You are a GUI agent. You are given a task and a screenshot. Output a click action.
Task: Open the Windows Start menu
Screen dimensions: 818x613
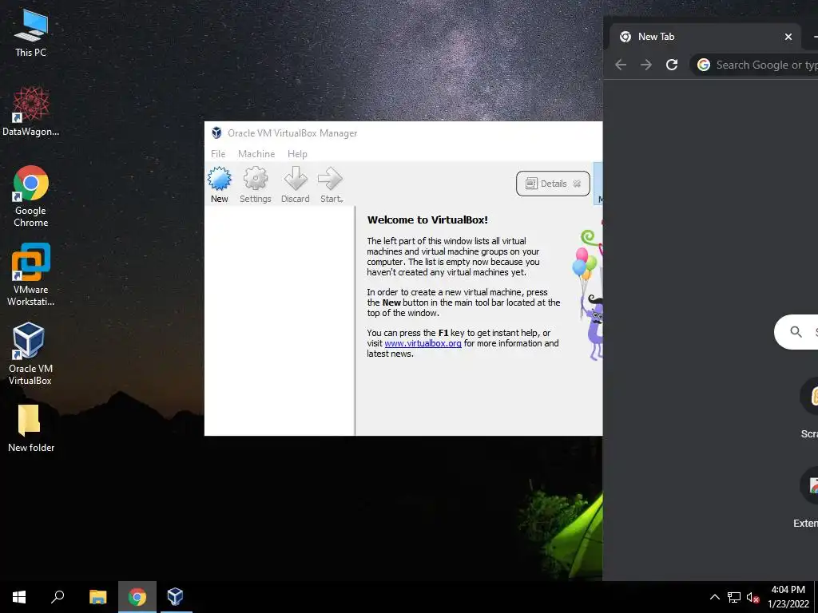click(19, 597)
